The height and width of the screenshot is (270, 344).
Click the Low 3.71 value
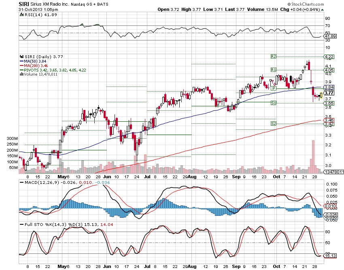213,9
